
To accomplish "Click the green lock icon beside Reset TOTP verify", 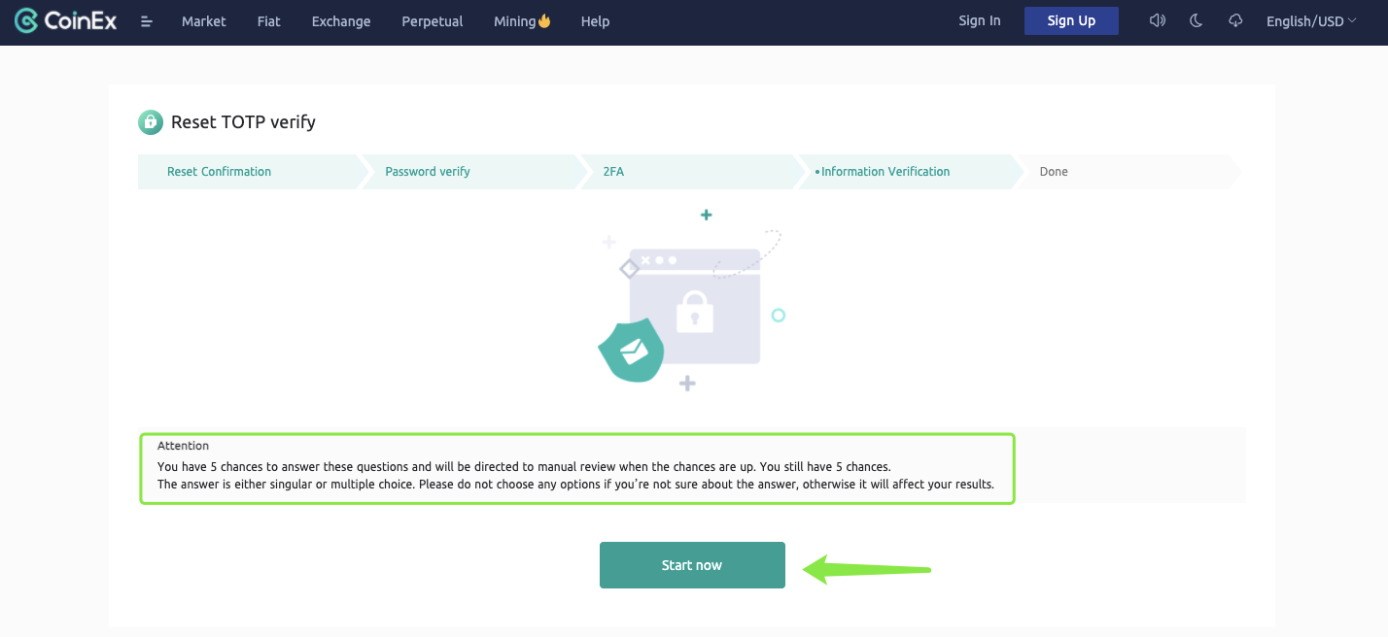I will coord(151,122).
